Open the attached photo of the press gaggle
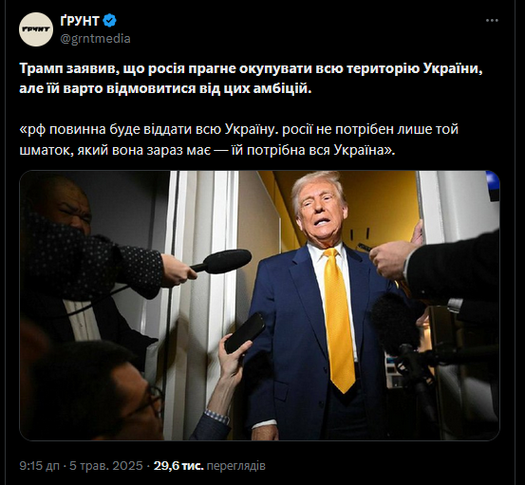 point(259,306)
